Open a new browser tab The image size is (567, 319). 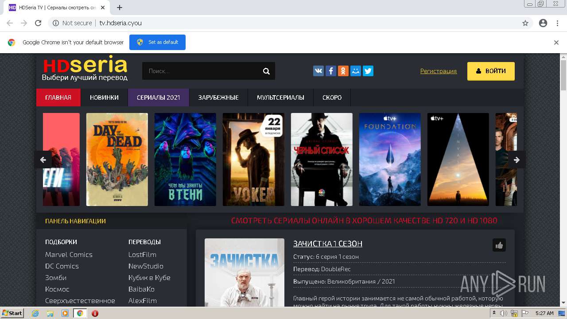click(120, 8)
